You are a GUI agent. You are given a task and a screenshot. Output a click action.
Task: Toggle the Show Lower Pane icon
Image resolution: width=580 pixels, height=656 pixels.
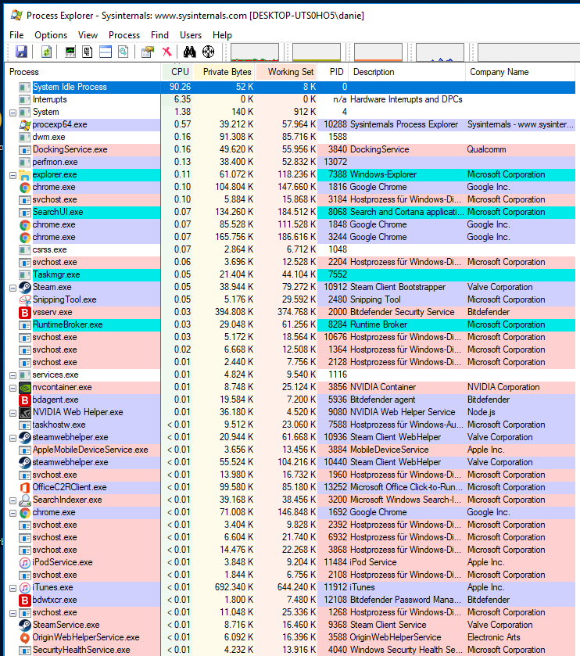(106, 52)
